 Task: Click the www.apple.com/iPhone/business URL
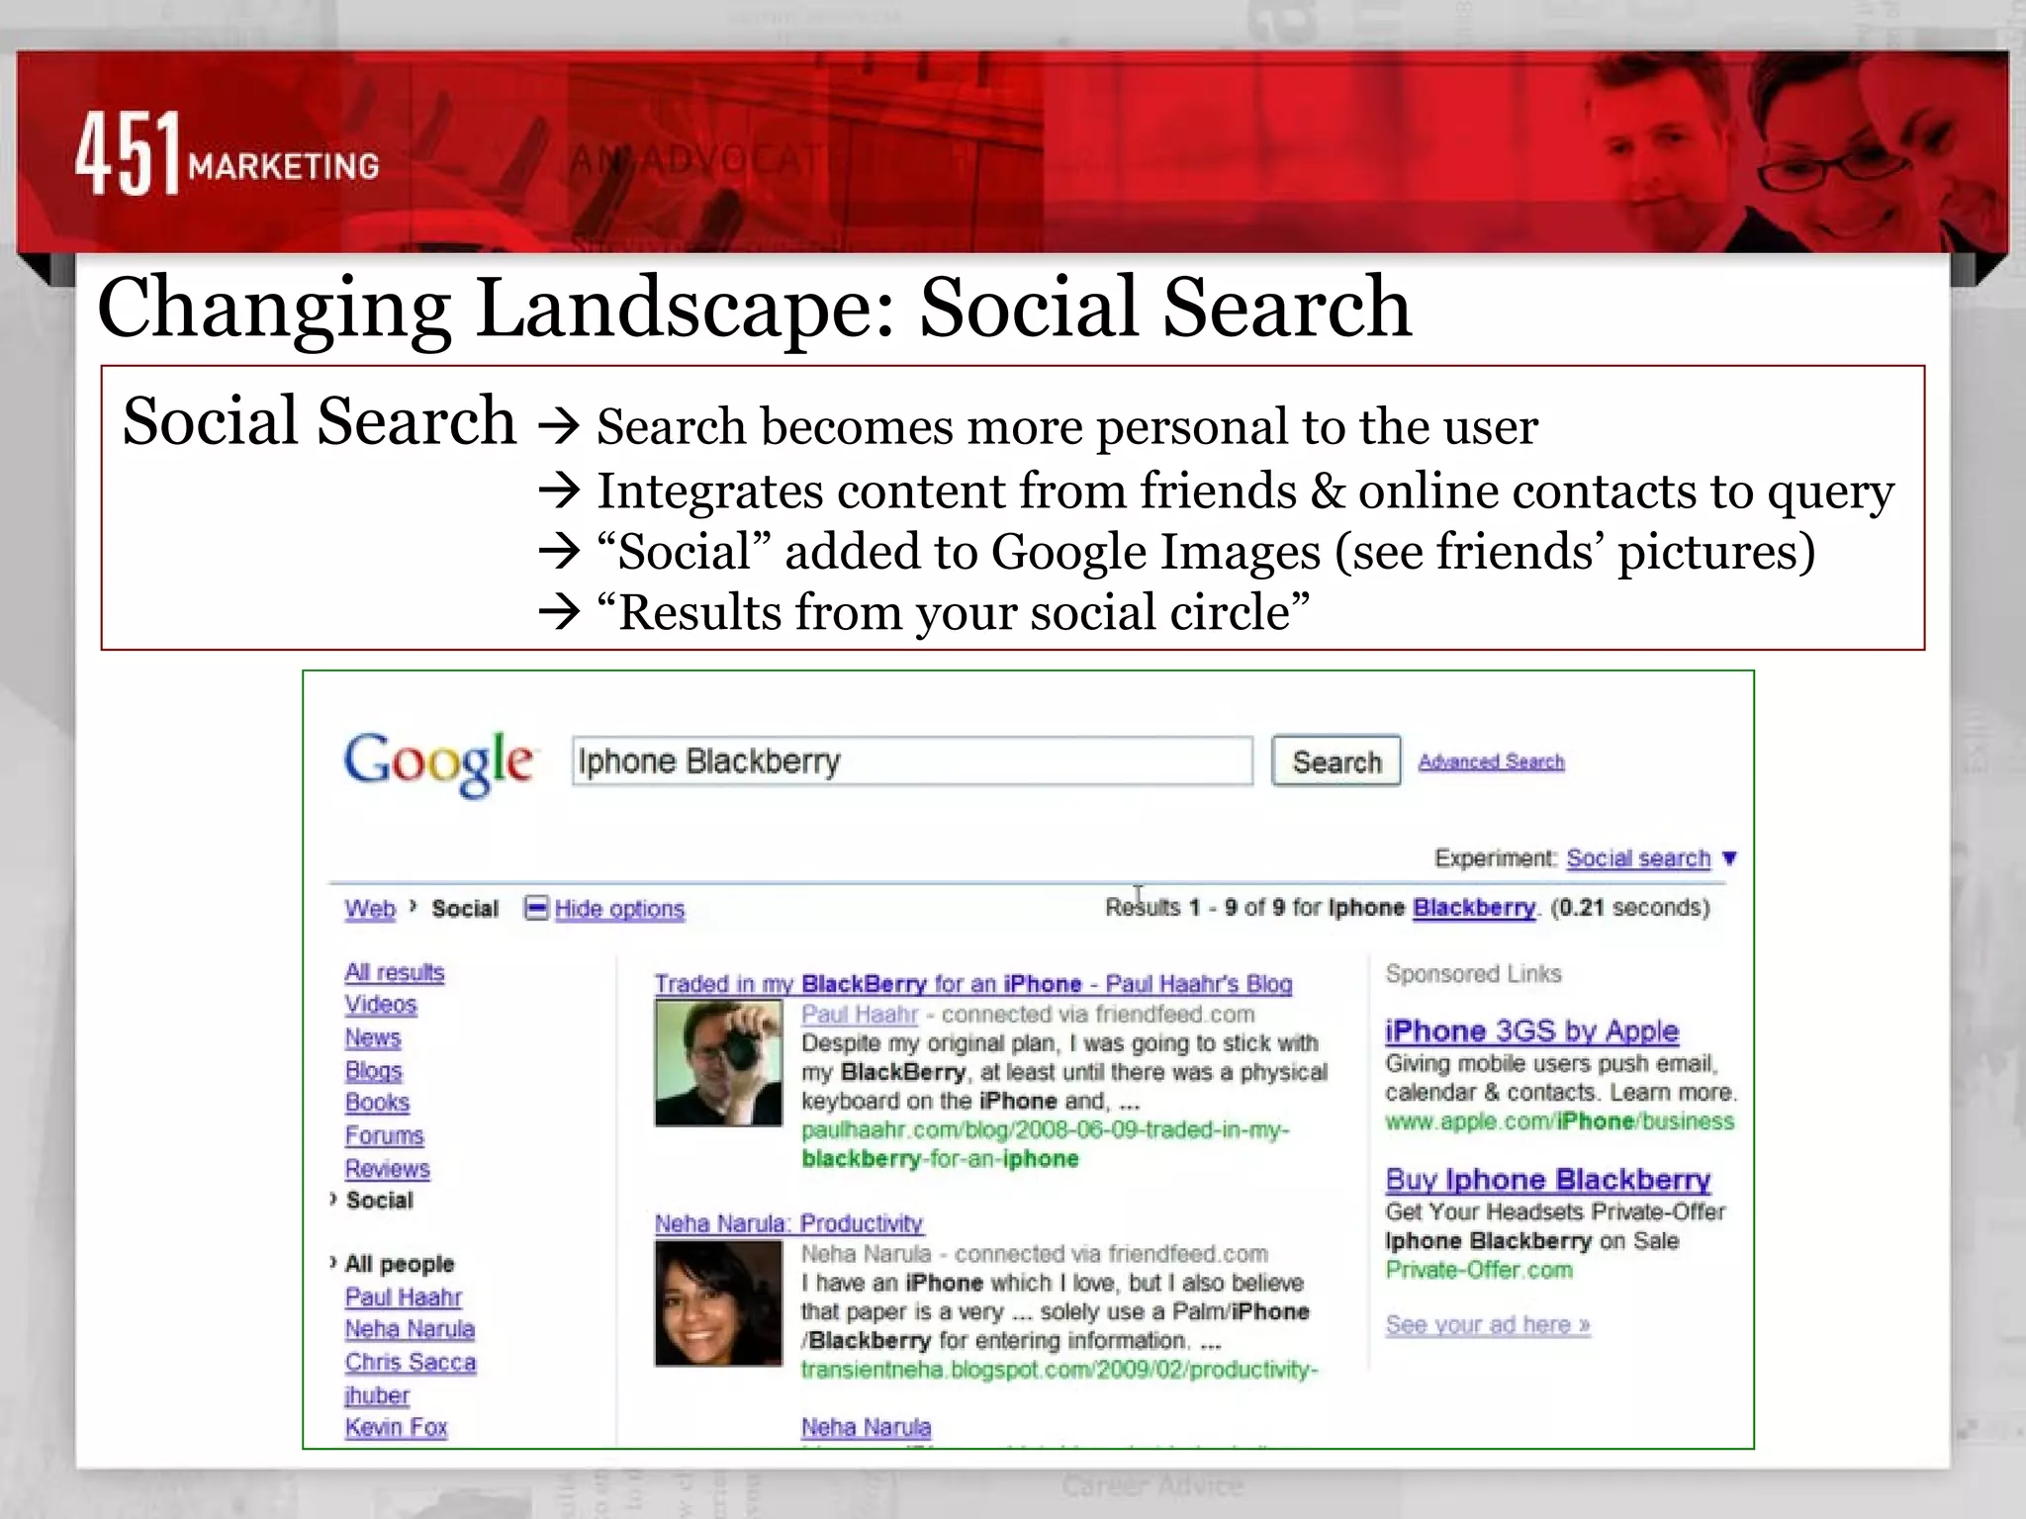click(1559, 1121)
